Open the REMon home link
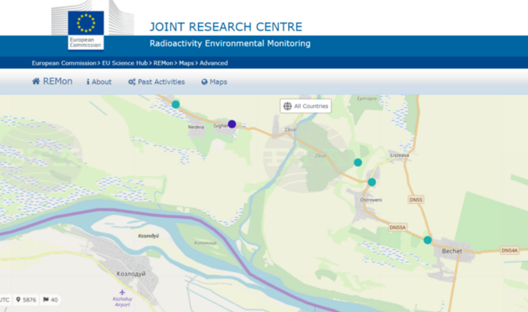This screenshot has width=528, height=312. [x=52, y=81]
